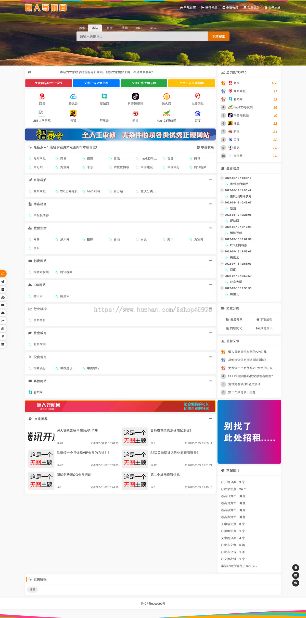The image size is (306, 618).
Task: Open the 搜狐 fox icon in featured grid
Action: (73, 113)
